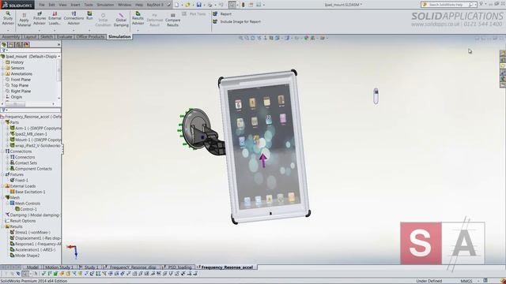Click the Print icon
The image size is (506, 284).
tap(210, 5)
